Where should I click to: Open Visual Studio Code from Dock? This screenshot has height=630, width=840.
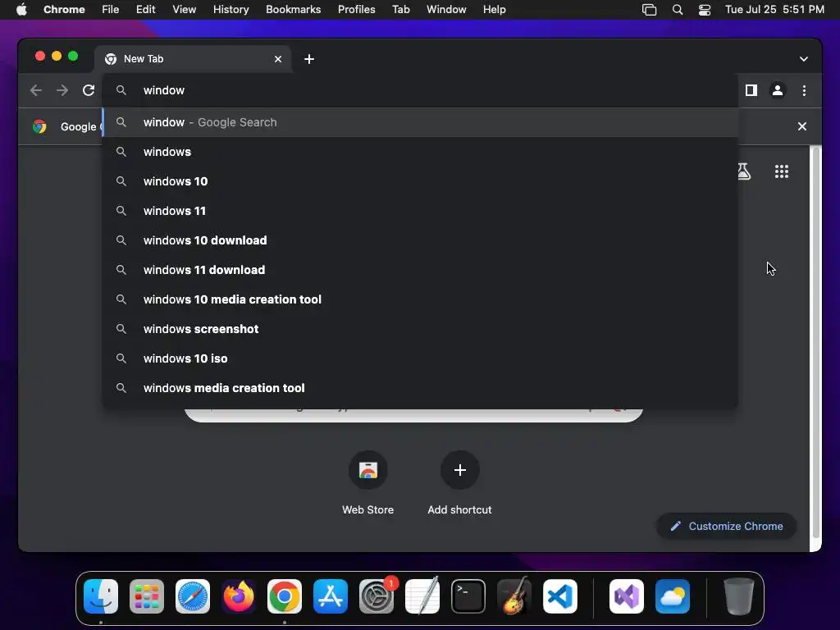pyautogui.click(x=559, y=596)
